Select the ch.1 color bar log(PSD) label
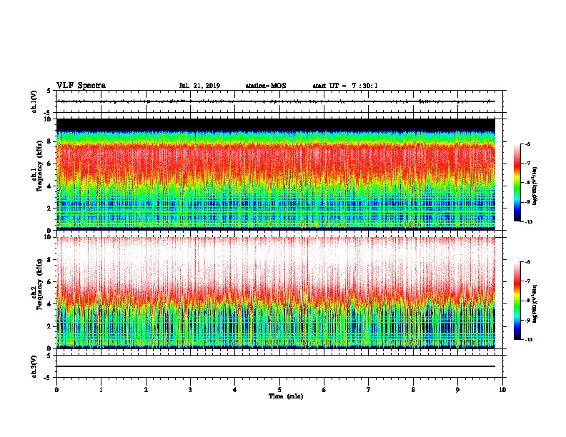Image resolution: width=566 pixels, height=437 pixels. [535, 186]
